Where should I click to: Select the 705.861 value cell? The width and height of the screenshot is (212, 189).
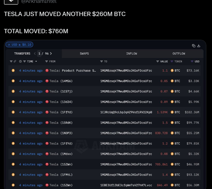point(161,164)
